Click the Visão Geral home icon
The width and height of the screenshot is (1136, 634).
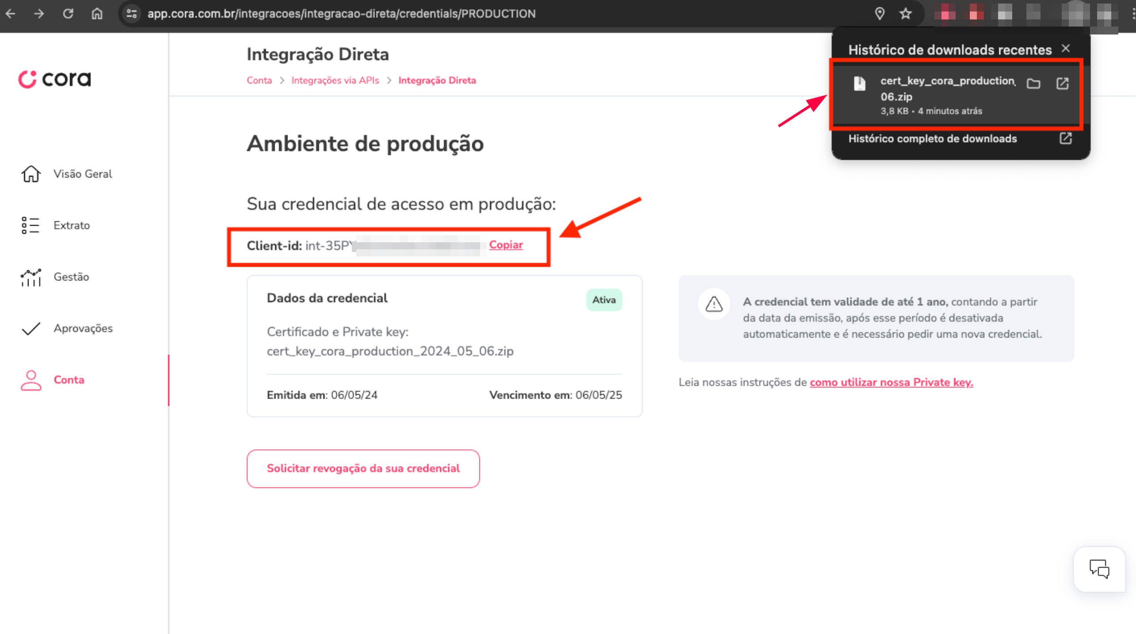(x=30, y=173)
